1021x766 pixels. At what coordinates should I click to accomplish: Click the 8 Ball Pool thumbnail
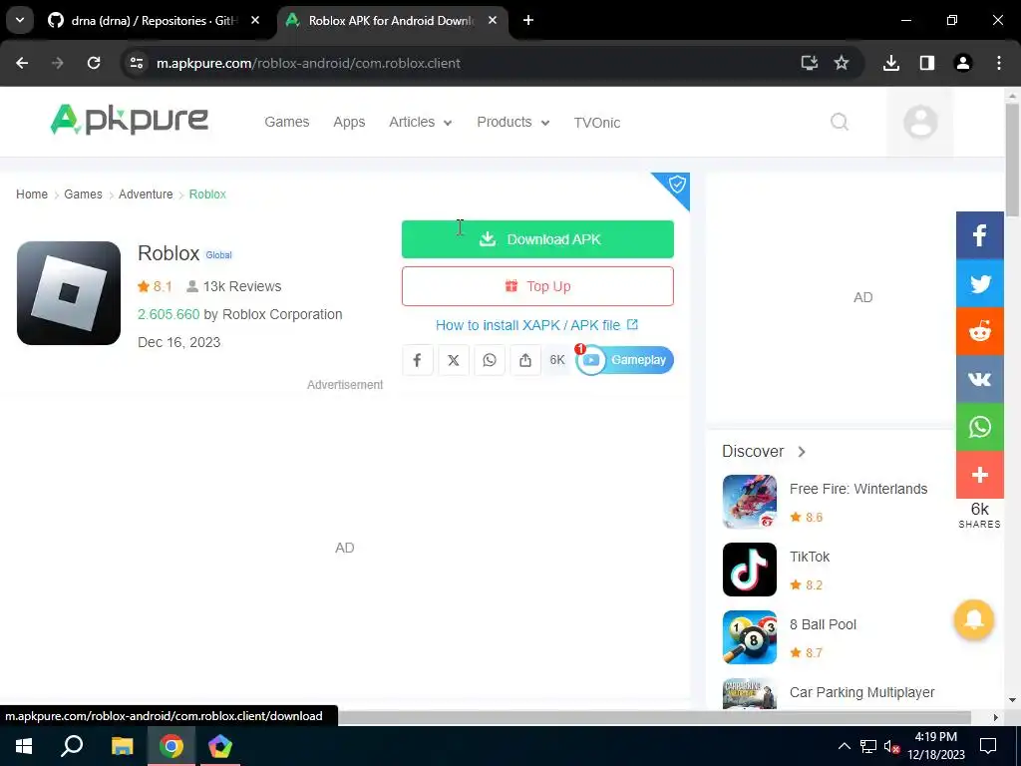pyautogui.click(x=750, y=637)
